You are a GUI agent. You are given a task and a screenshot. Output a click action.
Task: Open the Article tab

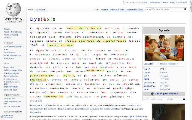[x=30, y=10]
